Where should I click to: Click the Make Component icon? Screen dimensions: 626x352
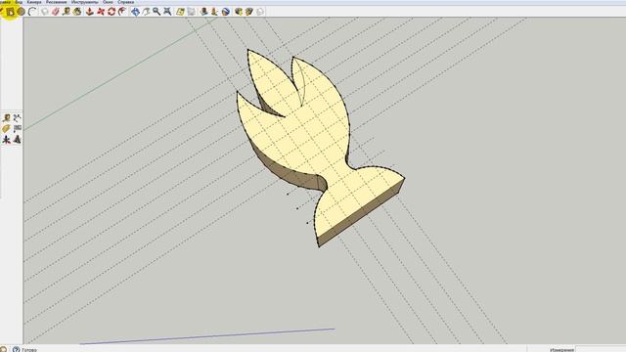[44, 12]
